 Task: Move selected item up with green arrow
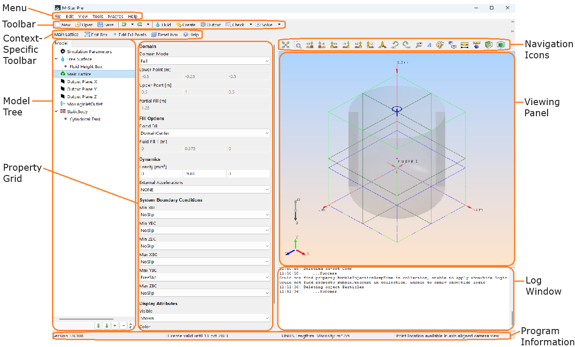pos(98,326)
